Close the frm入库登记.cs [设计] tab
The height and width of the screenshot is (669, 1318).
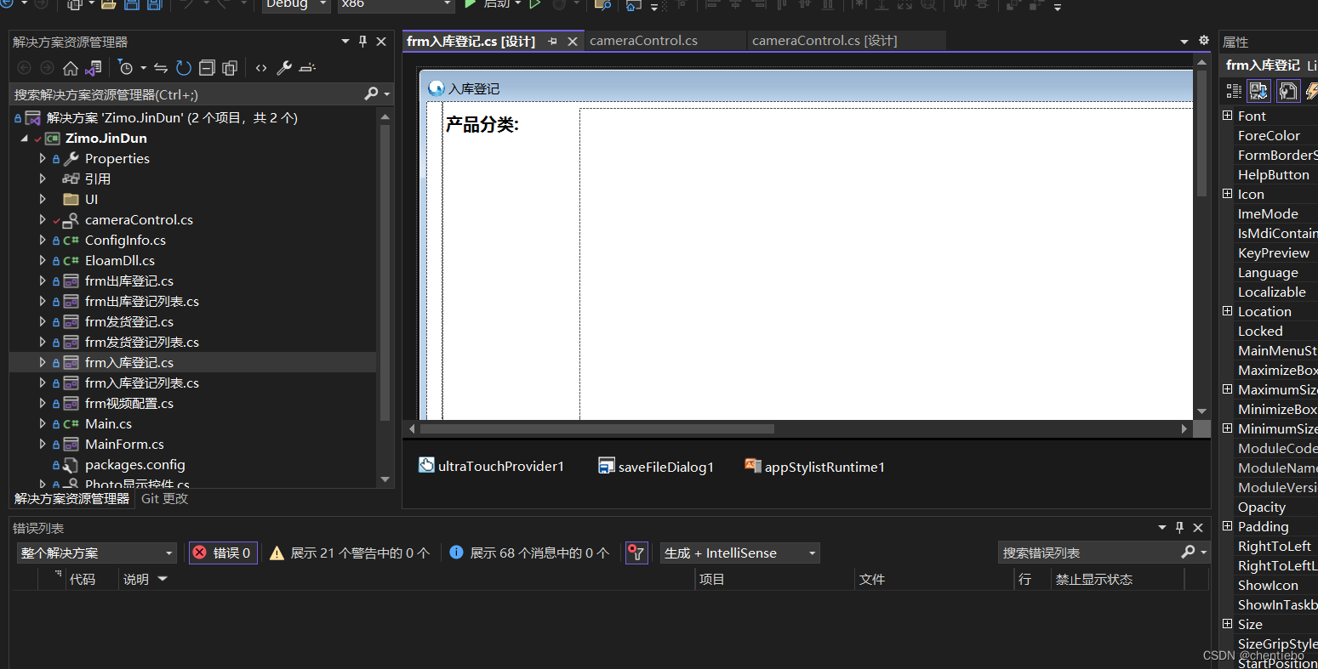573,42
